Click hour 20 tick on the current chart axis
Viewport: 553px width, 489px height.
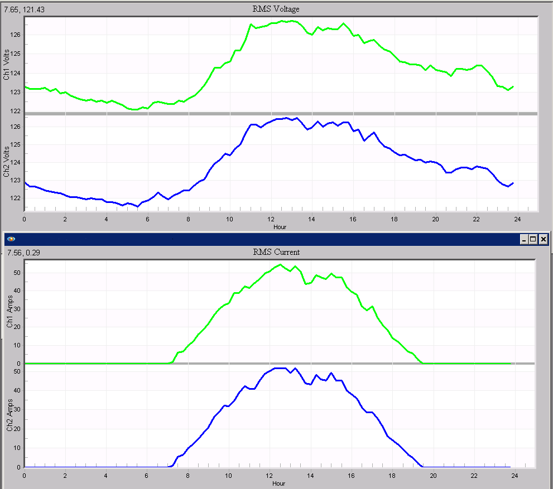pos(433,476)
